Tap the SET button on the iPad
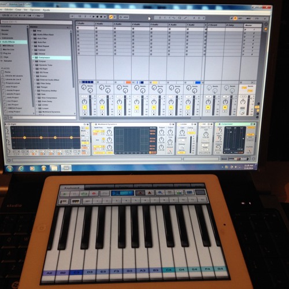The image size is (289, 289). (x=87, y=201)
